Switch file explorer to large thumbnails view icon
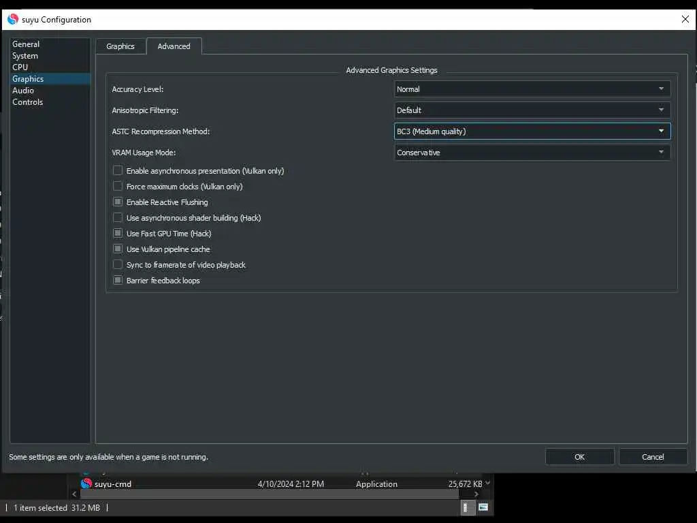 (483, 507)
